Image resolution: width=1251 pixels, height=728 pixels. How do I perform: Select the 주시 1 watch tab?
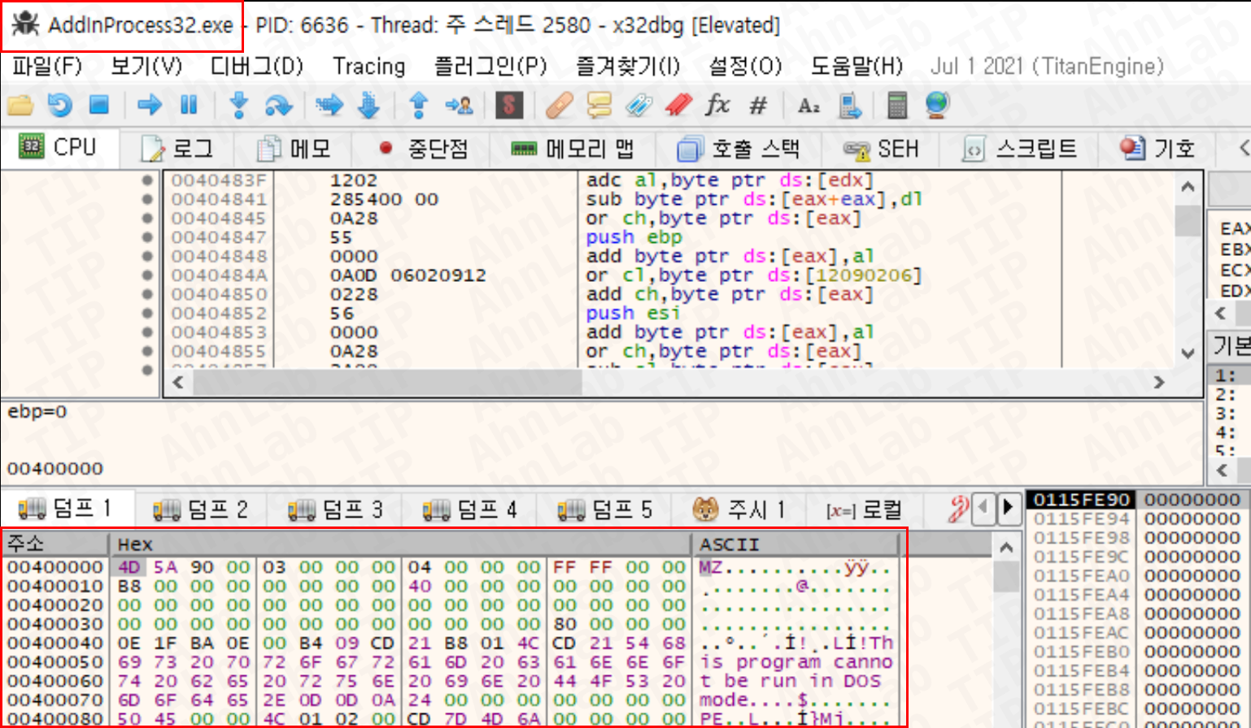pos(739,509)
